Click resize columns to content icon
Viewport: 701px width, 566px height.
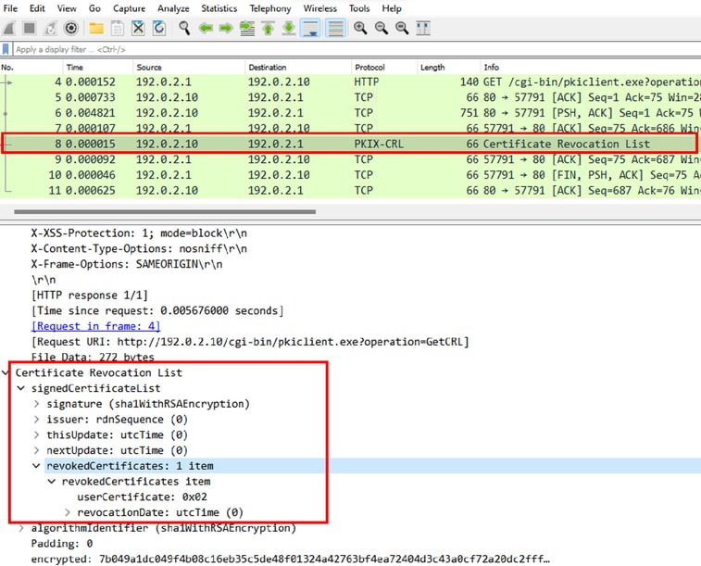[x=423, y=28]
